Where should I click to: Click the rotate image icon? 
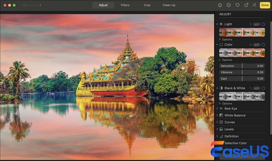point(246,5)
